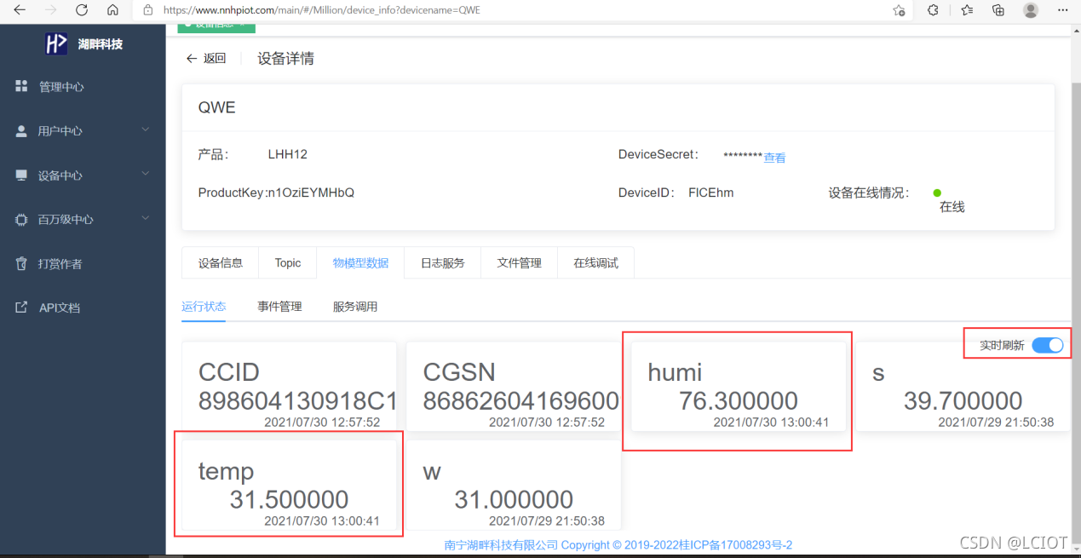1081x558 pixels.
Task: Click the green online status dot
Action: pos(937,193)
